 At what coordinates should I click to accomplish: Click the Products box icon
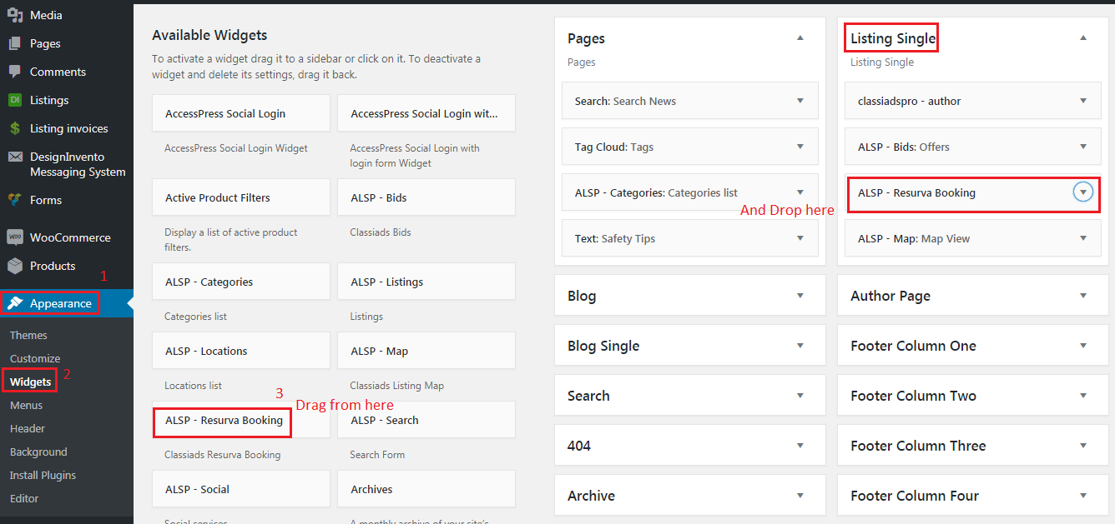click(x=15, y=266)
